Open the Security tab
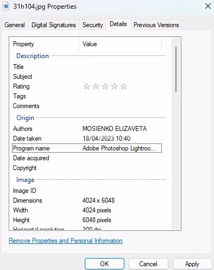Screen dimensions: 214x270 [x=93, y=25]
